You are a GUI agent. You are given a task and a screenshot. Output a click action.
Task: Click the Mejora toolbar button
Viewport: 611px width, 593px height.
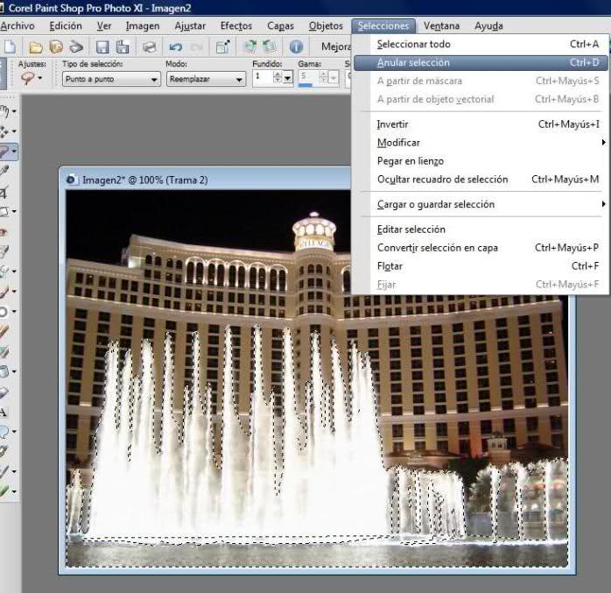tap(335, 46)
